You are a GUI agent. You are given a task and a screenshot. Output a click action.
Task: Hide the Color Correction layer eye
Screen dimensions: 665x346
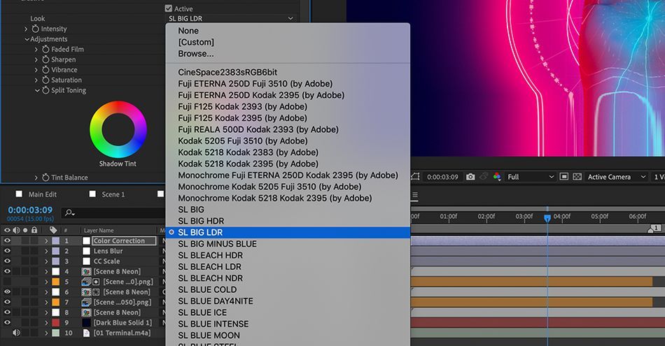point(7,240)
